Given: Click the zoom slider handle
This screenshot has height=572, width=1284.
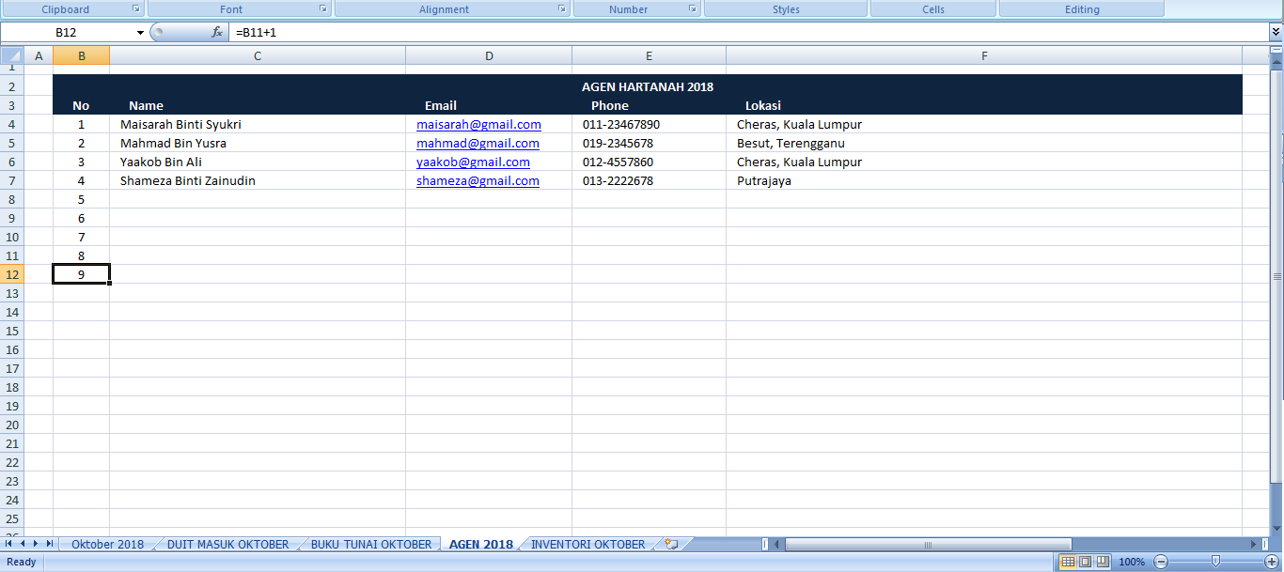Looking at the screenshot, I should point(1215,562).
